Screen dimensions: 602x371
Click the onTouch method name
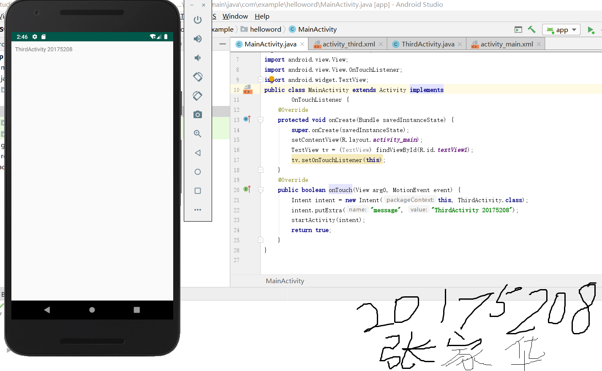[340, 190]
